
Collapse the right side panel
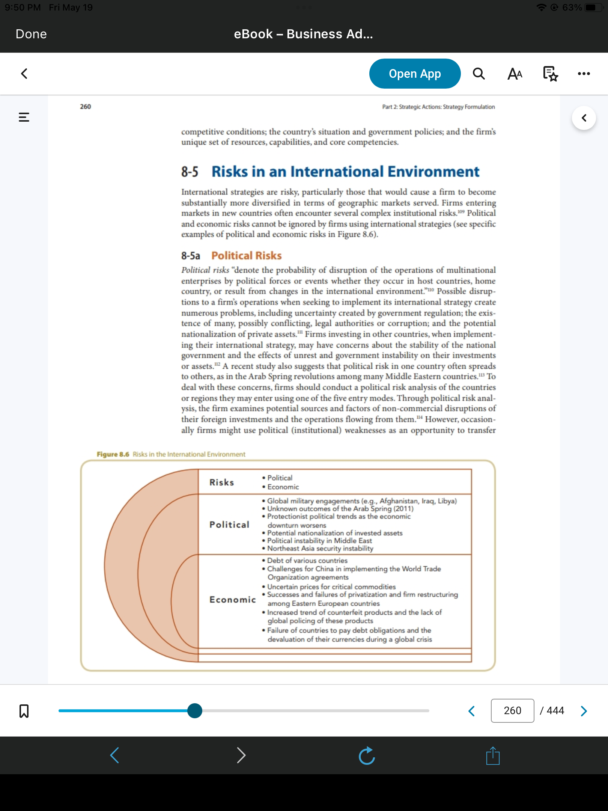pyautogui.click(x=584, y=118)
